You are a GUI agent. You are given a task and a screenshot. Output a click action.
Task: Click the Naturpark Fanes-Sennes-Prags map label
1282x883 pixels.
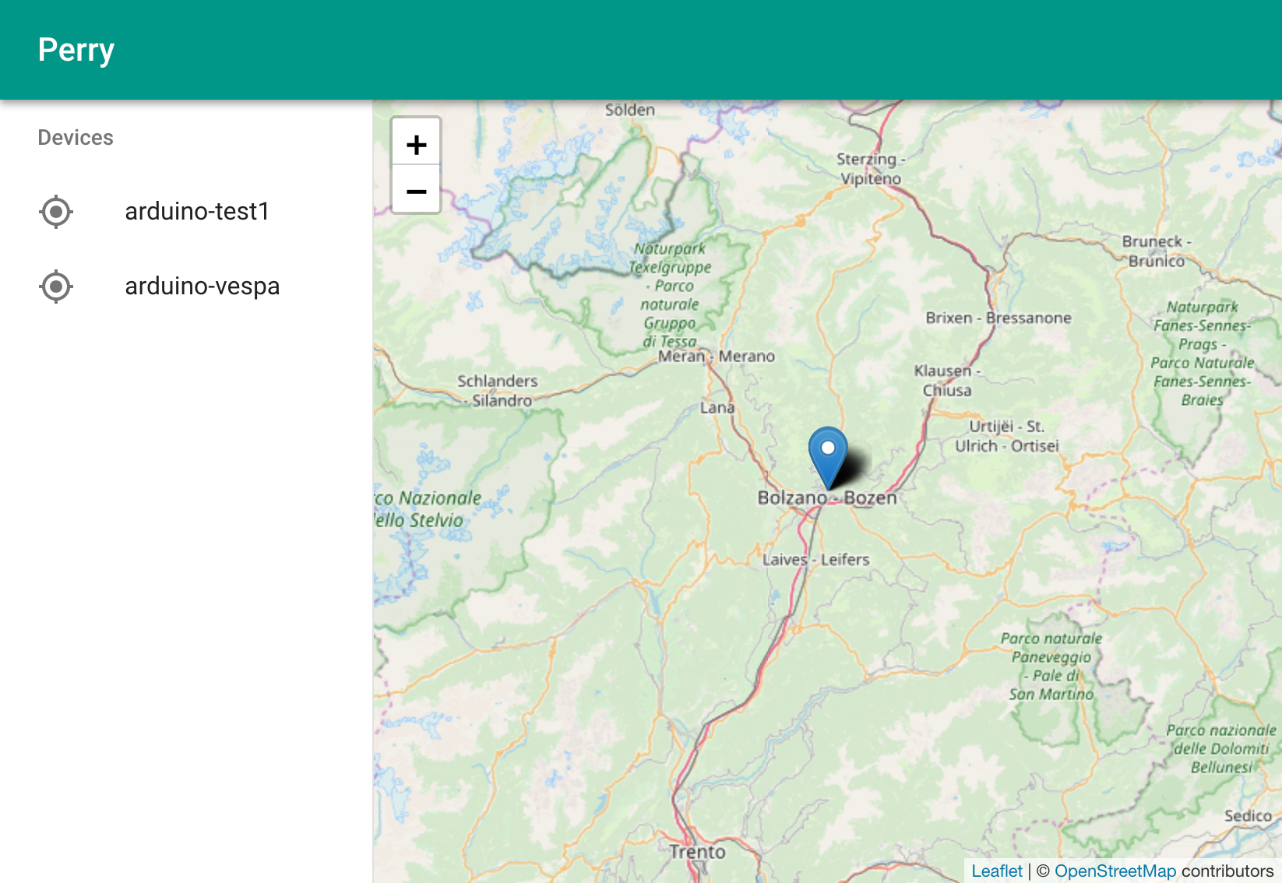tap(1203, 353)
